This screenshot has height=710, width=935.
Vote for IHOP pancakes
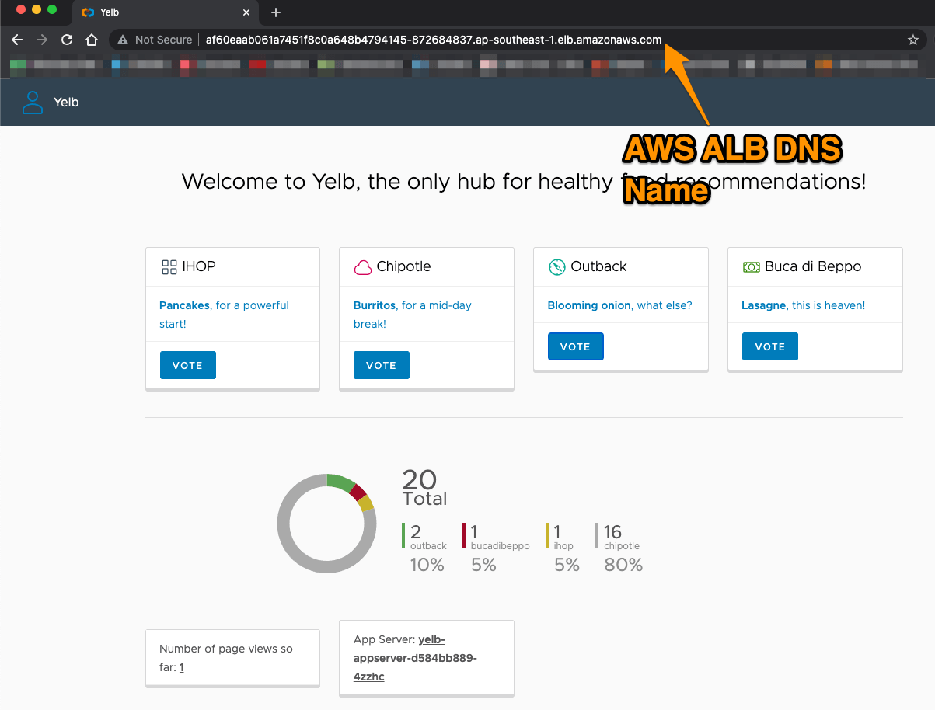click(x=187, y=365)
